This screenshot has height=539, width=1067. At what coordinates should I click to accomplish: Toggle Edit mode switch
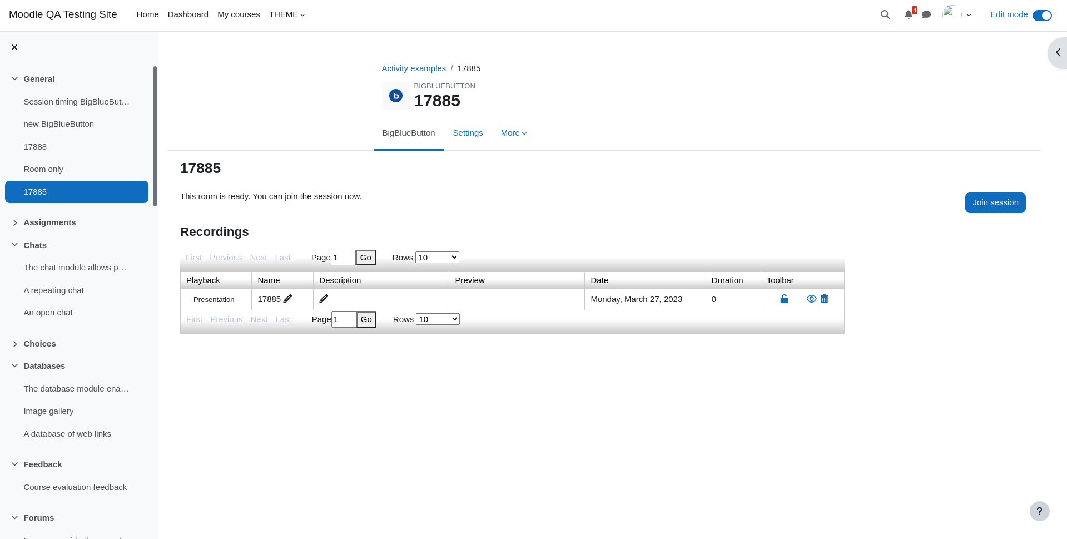[1042, 15]
